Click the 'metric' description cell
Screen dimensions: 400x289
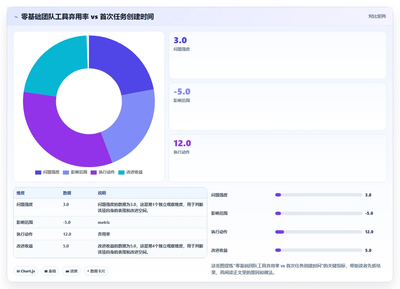pos(104,222)
